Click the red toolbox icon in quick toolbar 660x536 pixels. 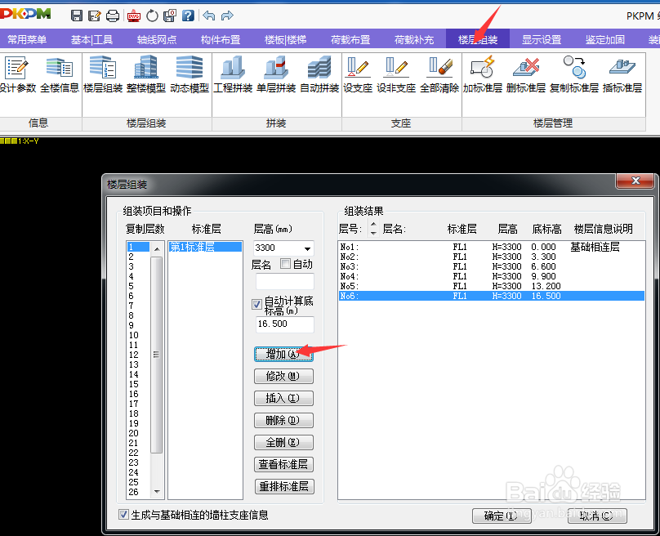134,16
